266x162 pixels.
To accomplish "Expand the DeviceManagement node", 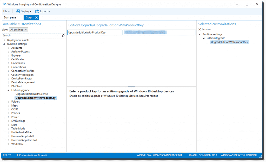I will pyautogui.click(x=9, y=82).
